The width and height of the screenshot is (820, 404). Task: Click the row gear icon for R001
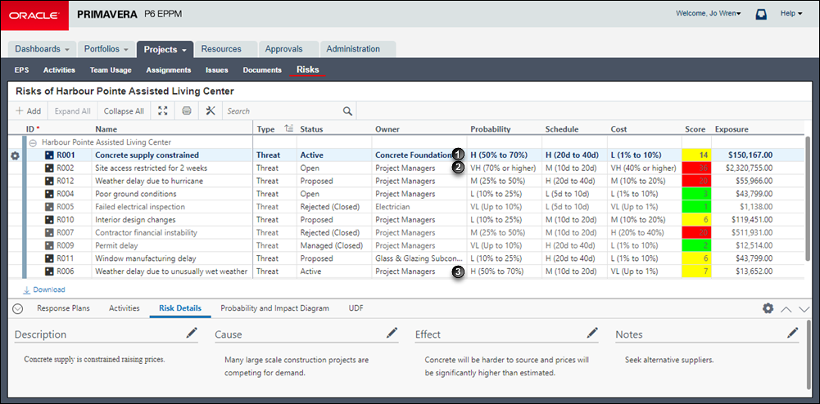[16, 155]
